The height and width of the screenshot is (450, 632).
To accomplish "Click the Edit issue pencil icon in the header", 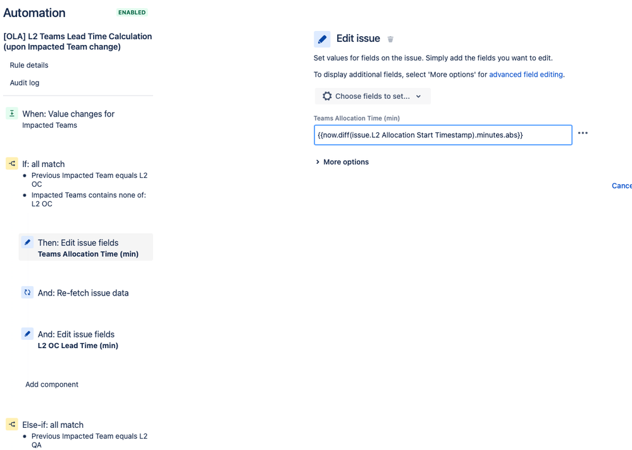I will coord(322,39).
